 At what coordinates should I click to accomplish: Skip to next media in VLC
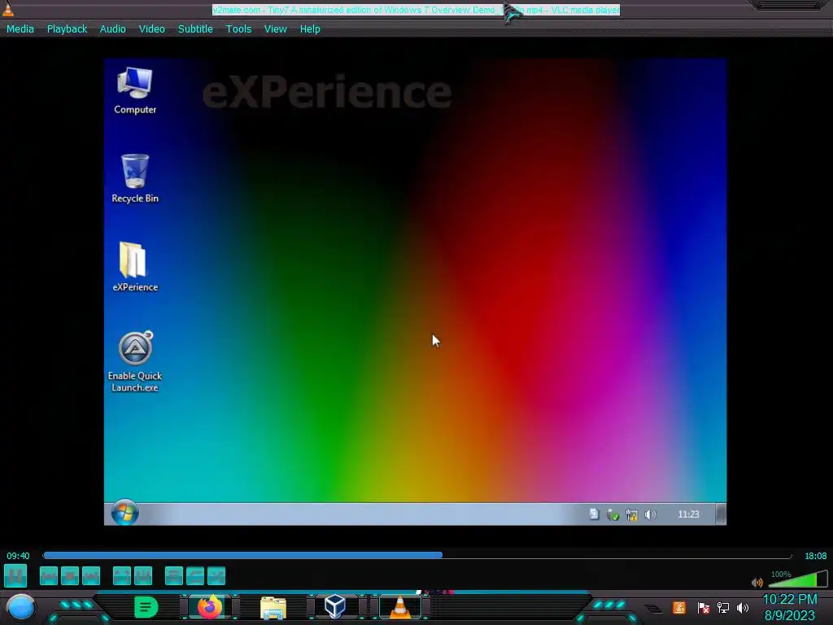[x=91, y=576]
